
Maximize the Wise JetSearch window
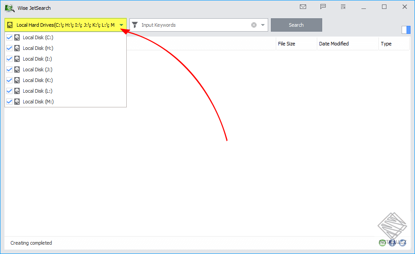(x=384, y=7)
